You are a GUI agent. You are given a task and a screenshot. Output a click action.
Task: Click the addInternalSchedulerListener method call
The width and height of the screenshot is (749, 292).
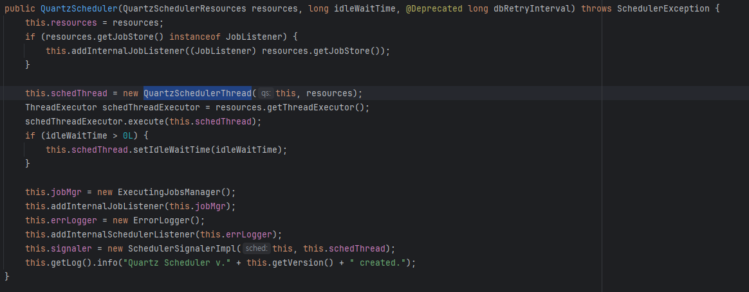tap(123, 234)
